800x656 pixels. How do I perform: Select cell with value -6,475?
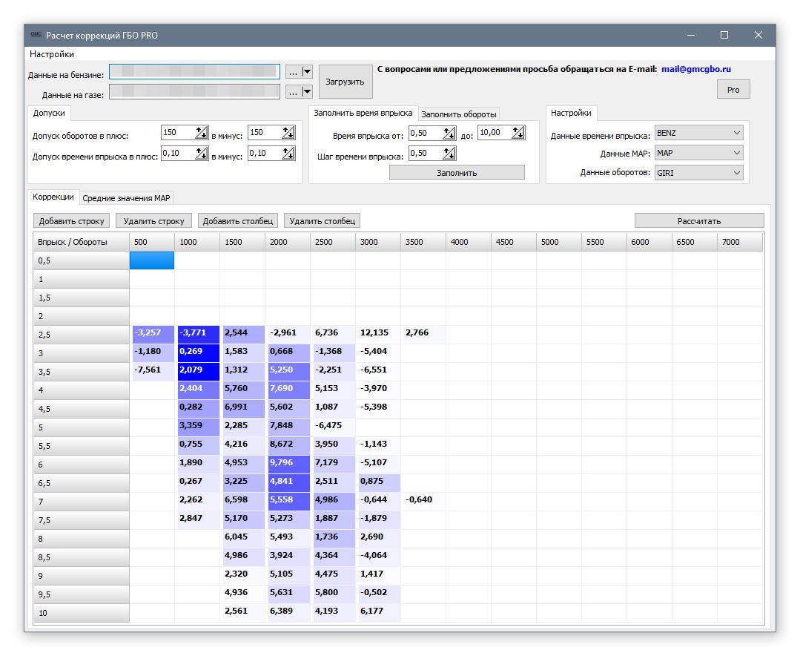[x=333, y=427]
